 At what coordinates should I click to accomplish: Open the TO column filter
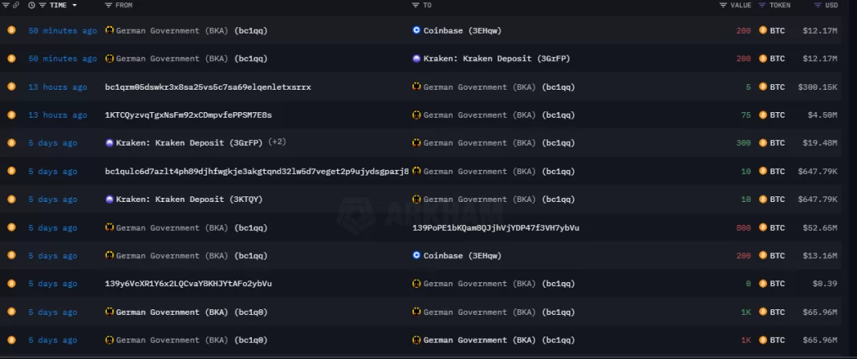(416, 5)
